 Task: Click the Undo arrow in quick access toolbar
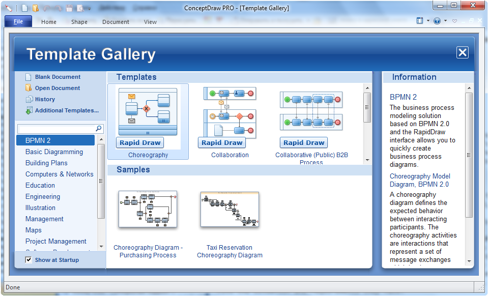click(47, 9)
